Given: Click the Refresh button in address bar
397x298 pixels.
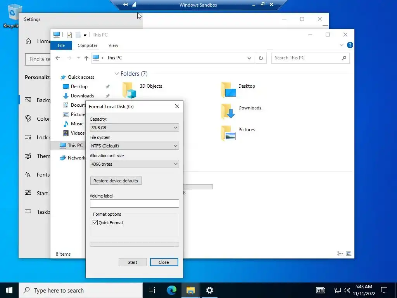Looking at the screenshot, I should click(261, 58).
